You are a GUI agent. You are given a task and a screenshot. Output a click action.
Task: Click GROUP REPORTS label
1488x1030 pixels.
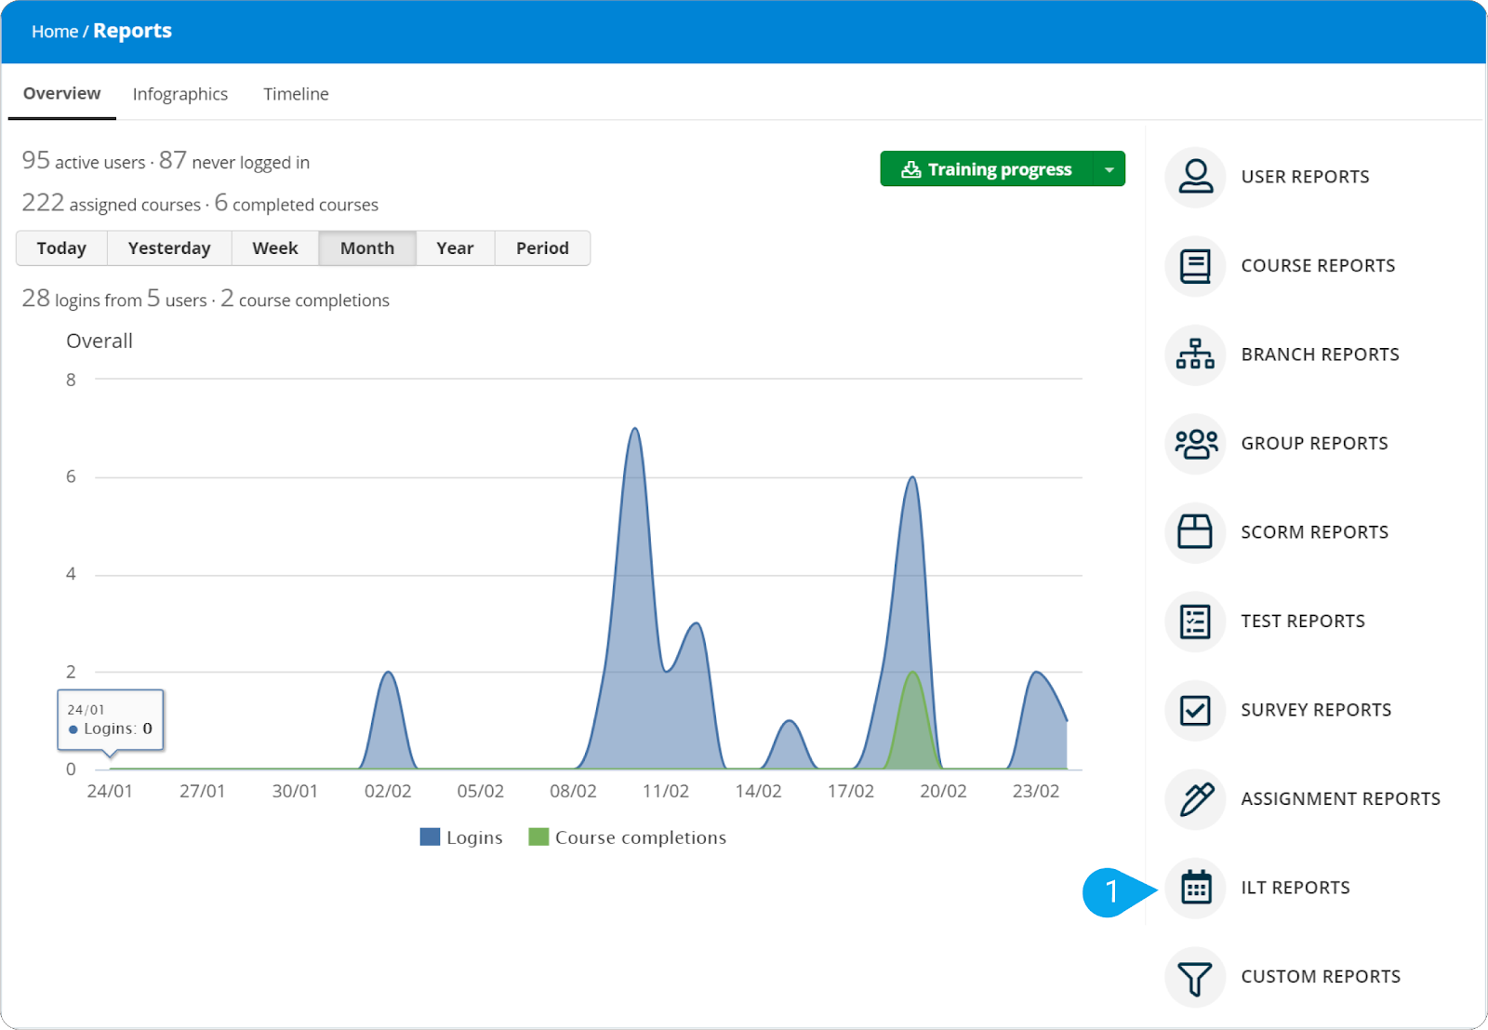(x=1314, y=444)
